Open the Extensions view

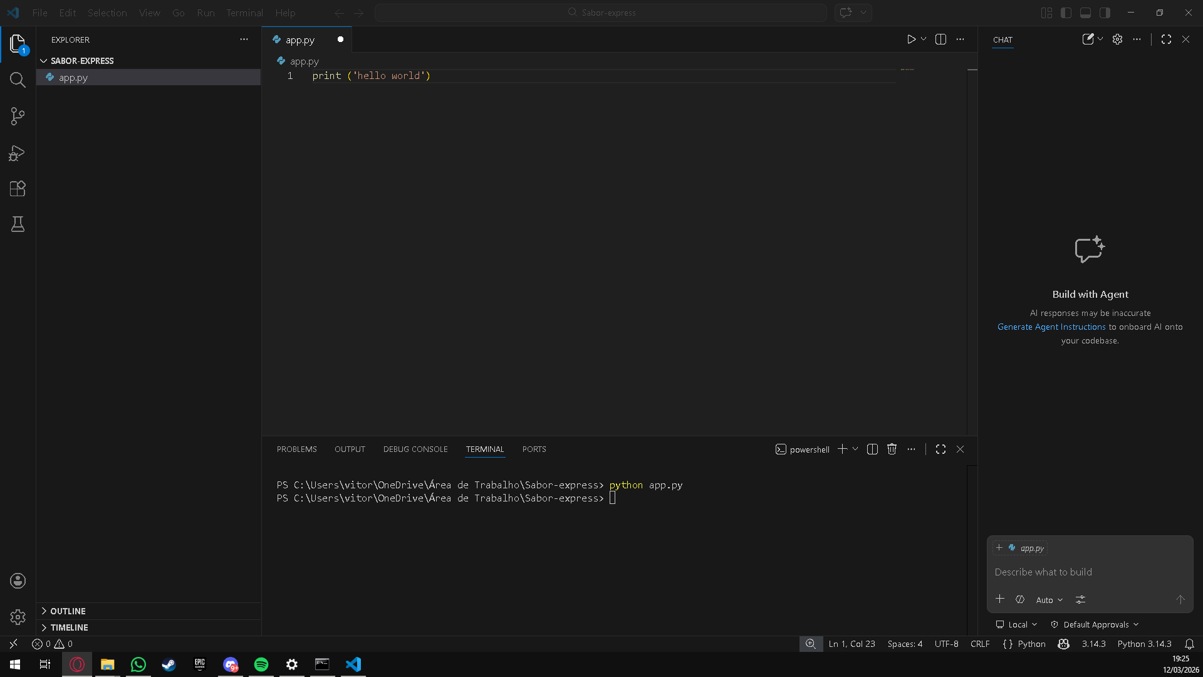pyautogui.click(x=18, y=189)
